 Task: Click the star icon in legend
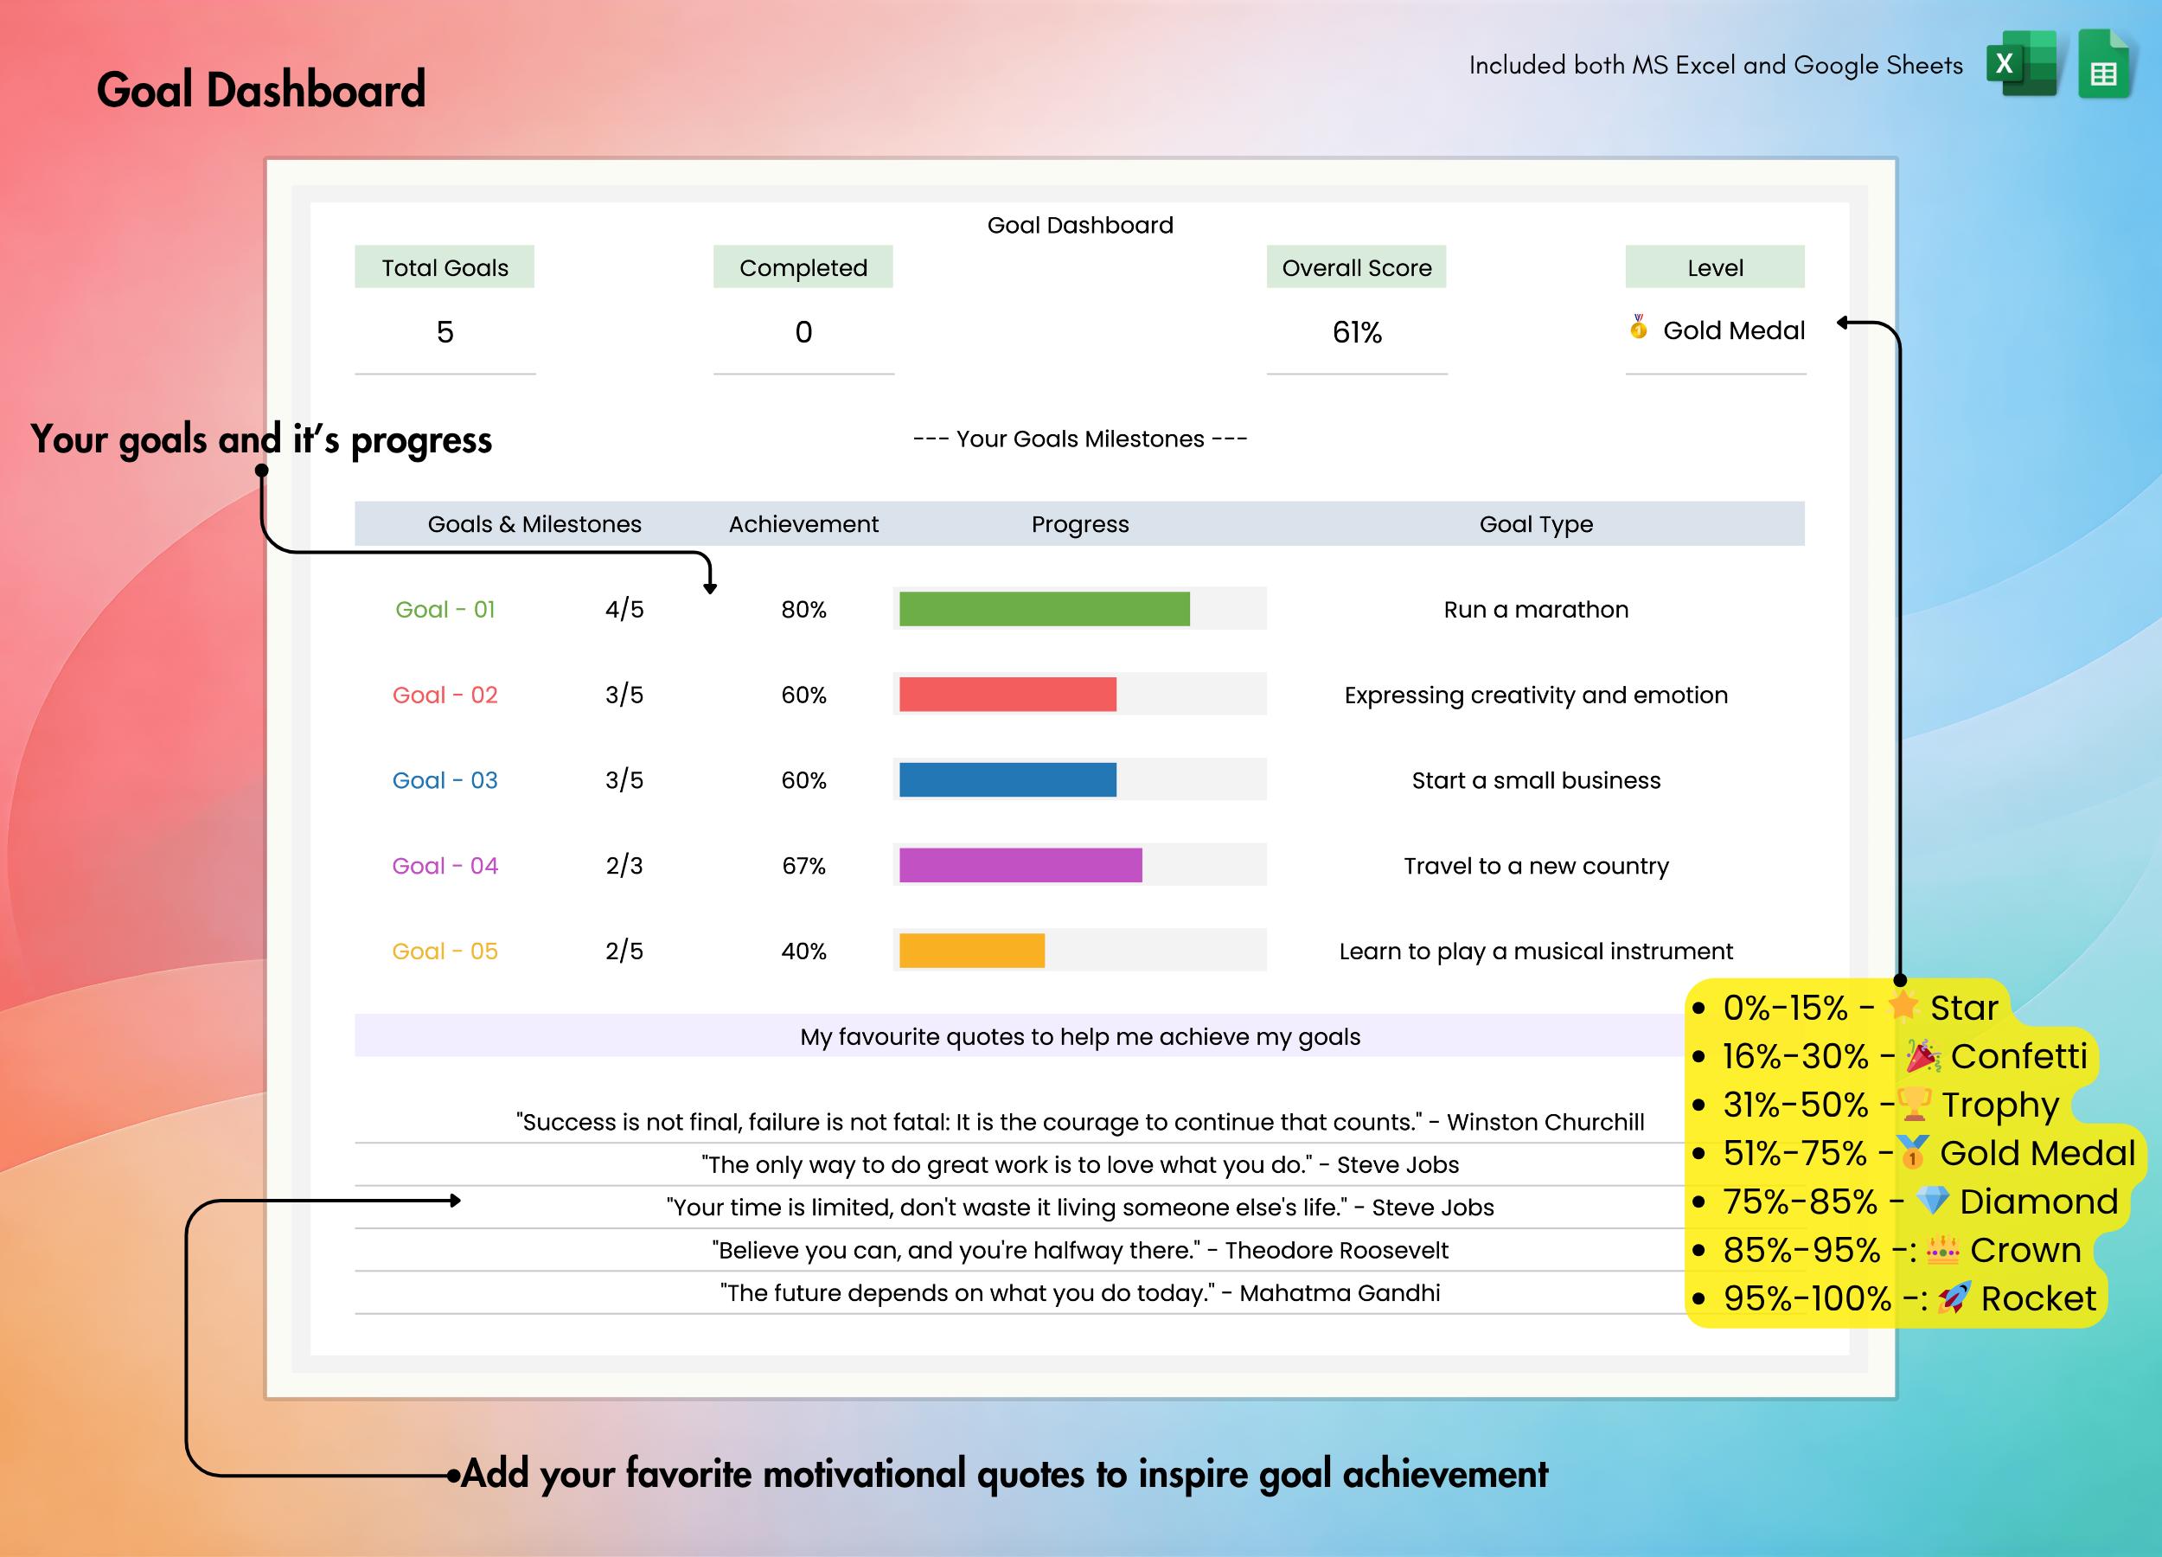click(1903, 1005)
